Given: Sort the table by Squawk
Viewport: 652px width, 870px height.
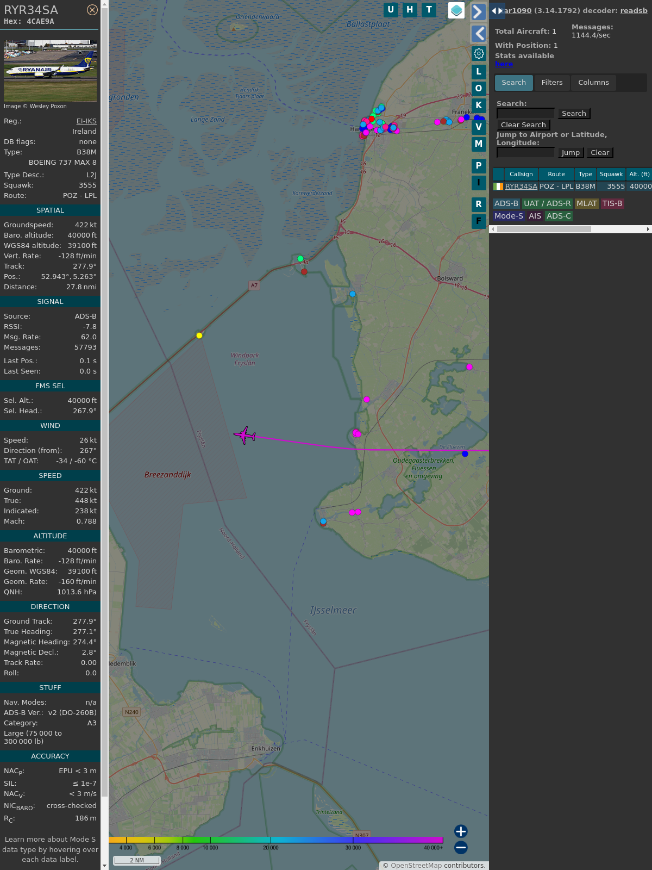Looking at the screenshot, I should click(611, 174).
